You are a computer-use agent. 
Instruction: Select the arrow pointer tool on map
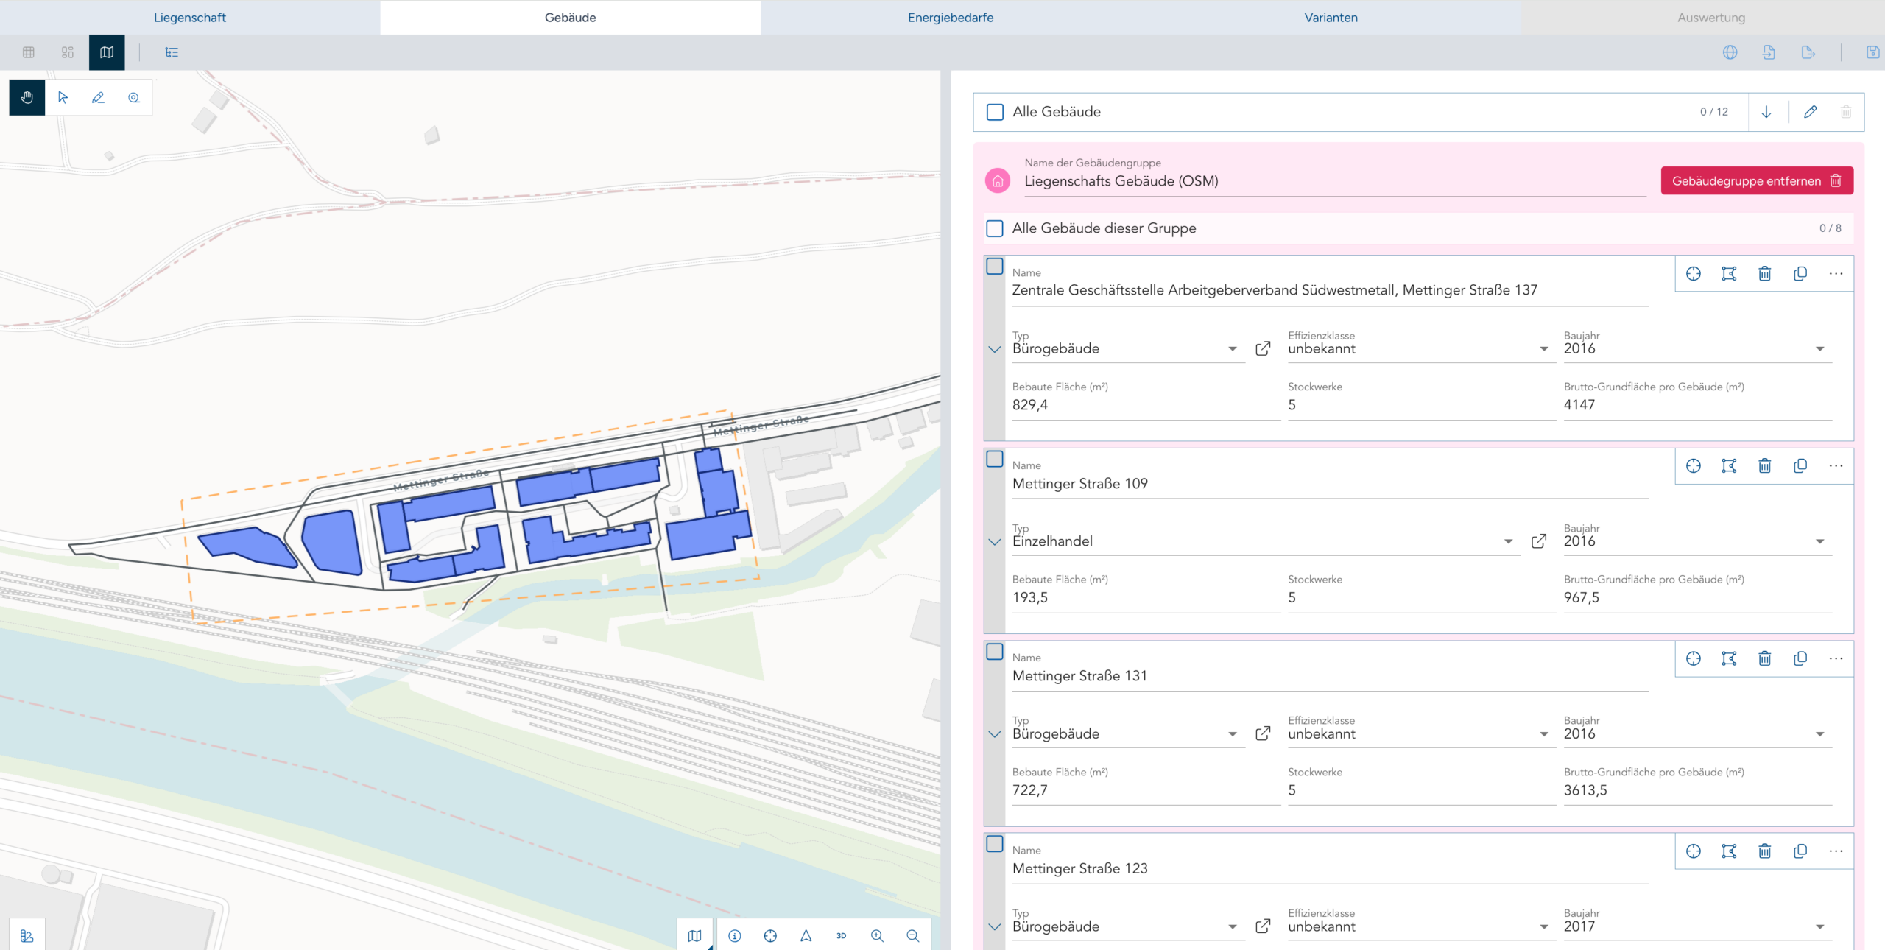point(63,97)
